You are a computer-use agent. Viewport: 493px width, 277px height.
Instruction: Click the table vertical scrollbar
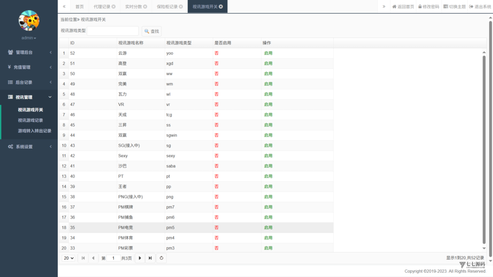(484, 149)
